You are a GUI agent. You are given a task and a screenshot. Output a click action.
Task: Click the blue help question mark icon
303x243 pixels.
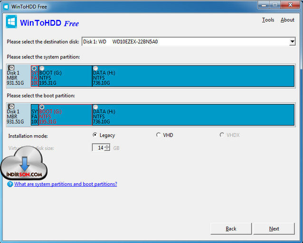point(10,184)
